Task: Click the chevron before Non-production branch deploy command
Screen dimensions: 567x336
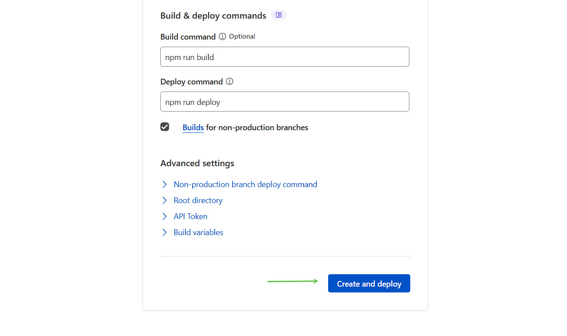Action: [165, 184]
